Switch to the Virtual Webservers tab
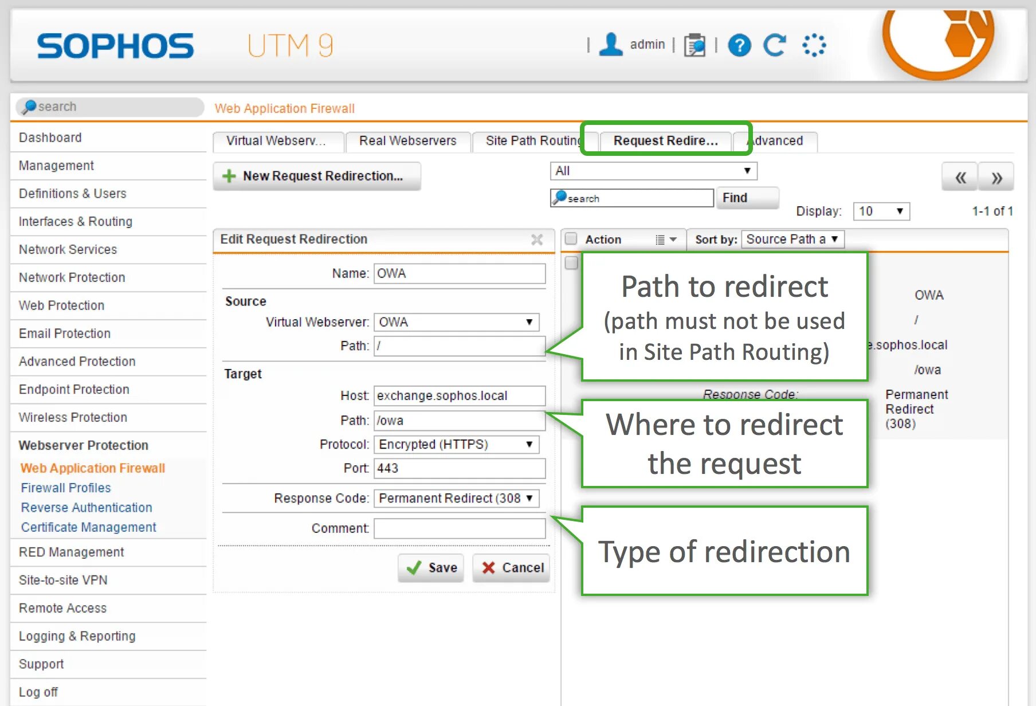1036x706 pixels. 278,141
